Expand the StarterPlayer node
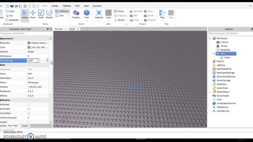Screen dimensions: 253x142 tap(210, 92)
